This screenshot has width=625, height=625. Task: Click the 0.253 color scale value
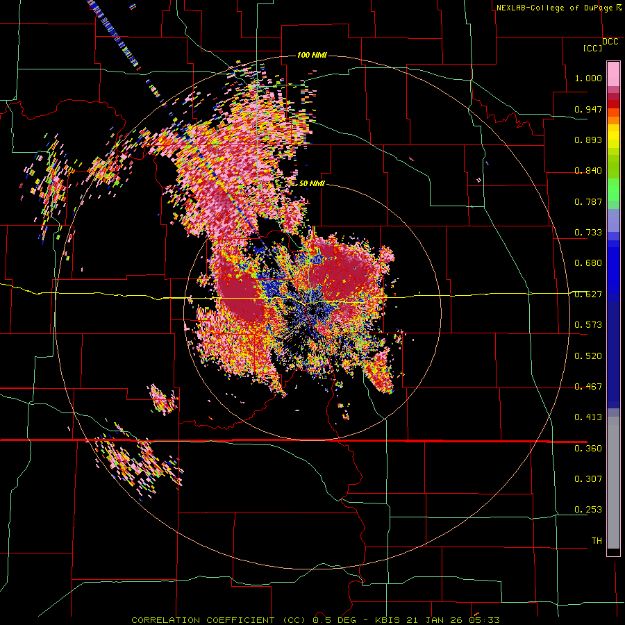[588, 510]
